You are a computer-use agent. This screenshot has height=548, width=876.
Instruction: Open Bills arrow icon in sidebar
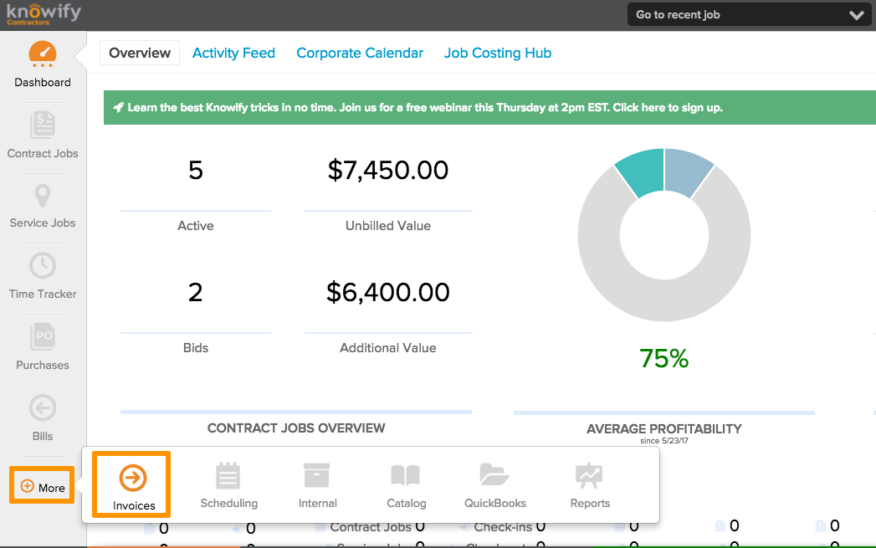click(43, 408)
